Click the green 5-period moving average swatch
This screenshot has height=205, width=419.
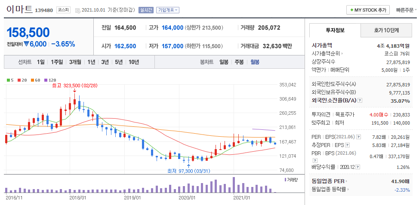[x=8, y=80]
